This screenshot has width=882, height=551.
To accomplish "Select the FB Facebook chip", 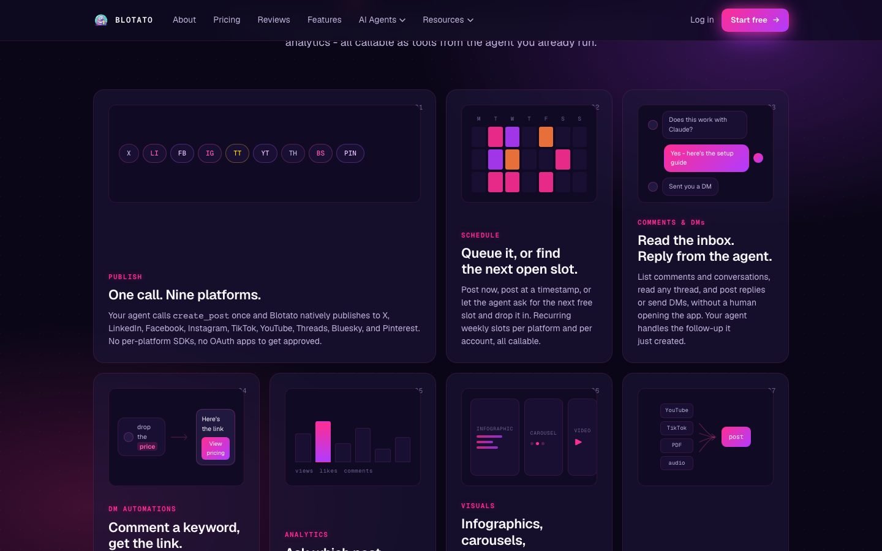I will pyautogui.click(x=182, y=153).
